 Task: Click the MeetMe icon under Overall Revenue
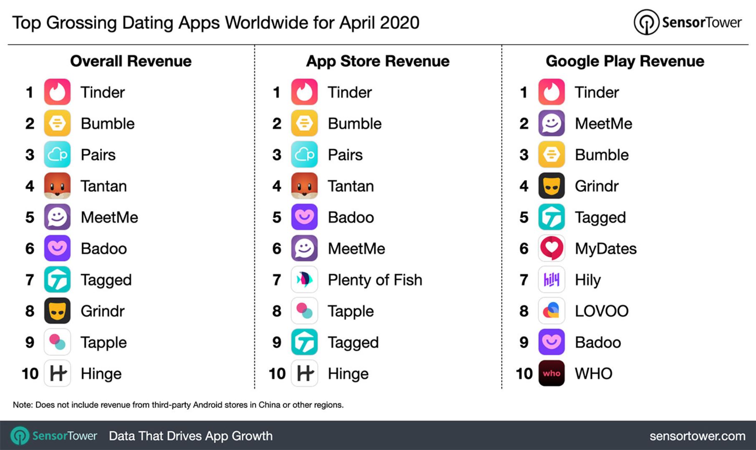[57, 217]
